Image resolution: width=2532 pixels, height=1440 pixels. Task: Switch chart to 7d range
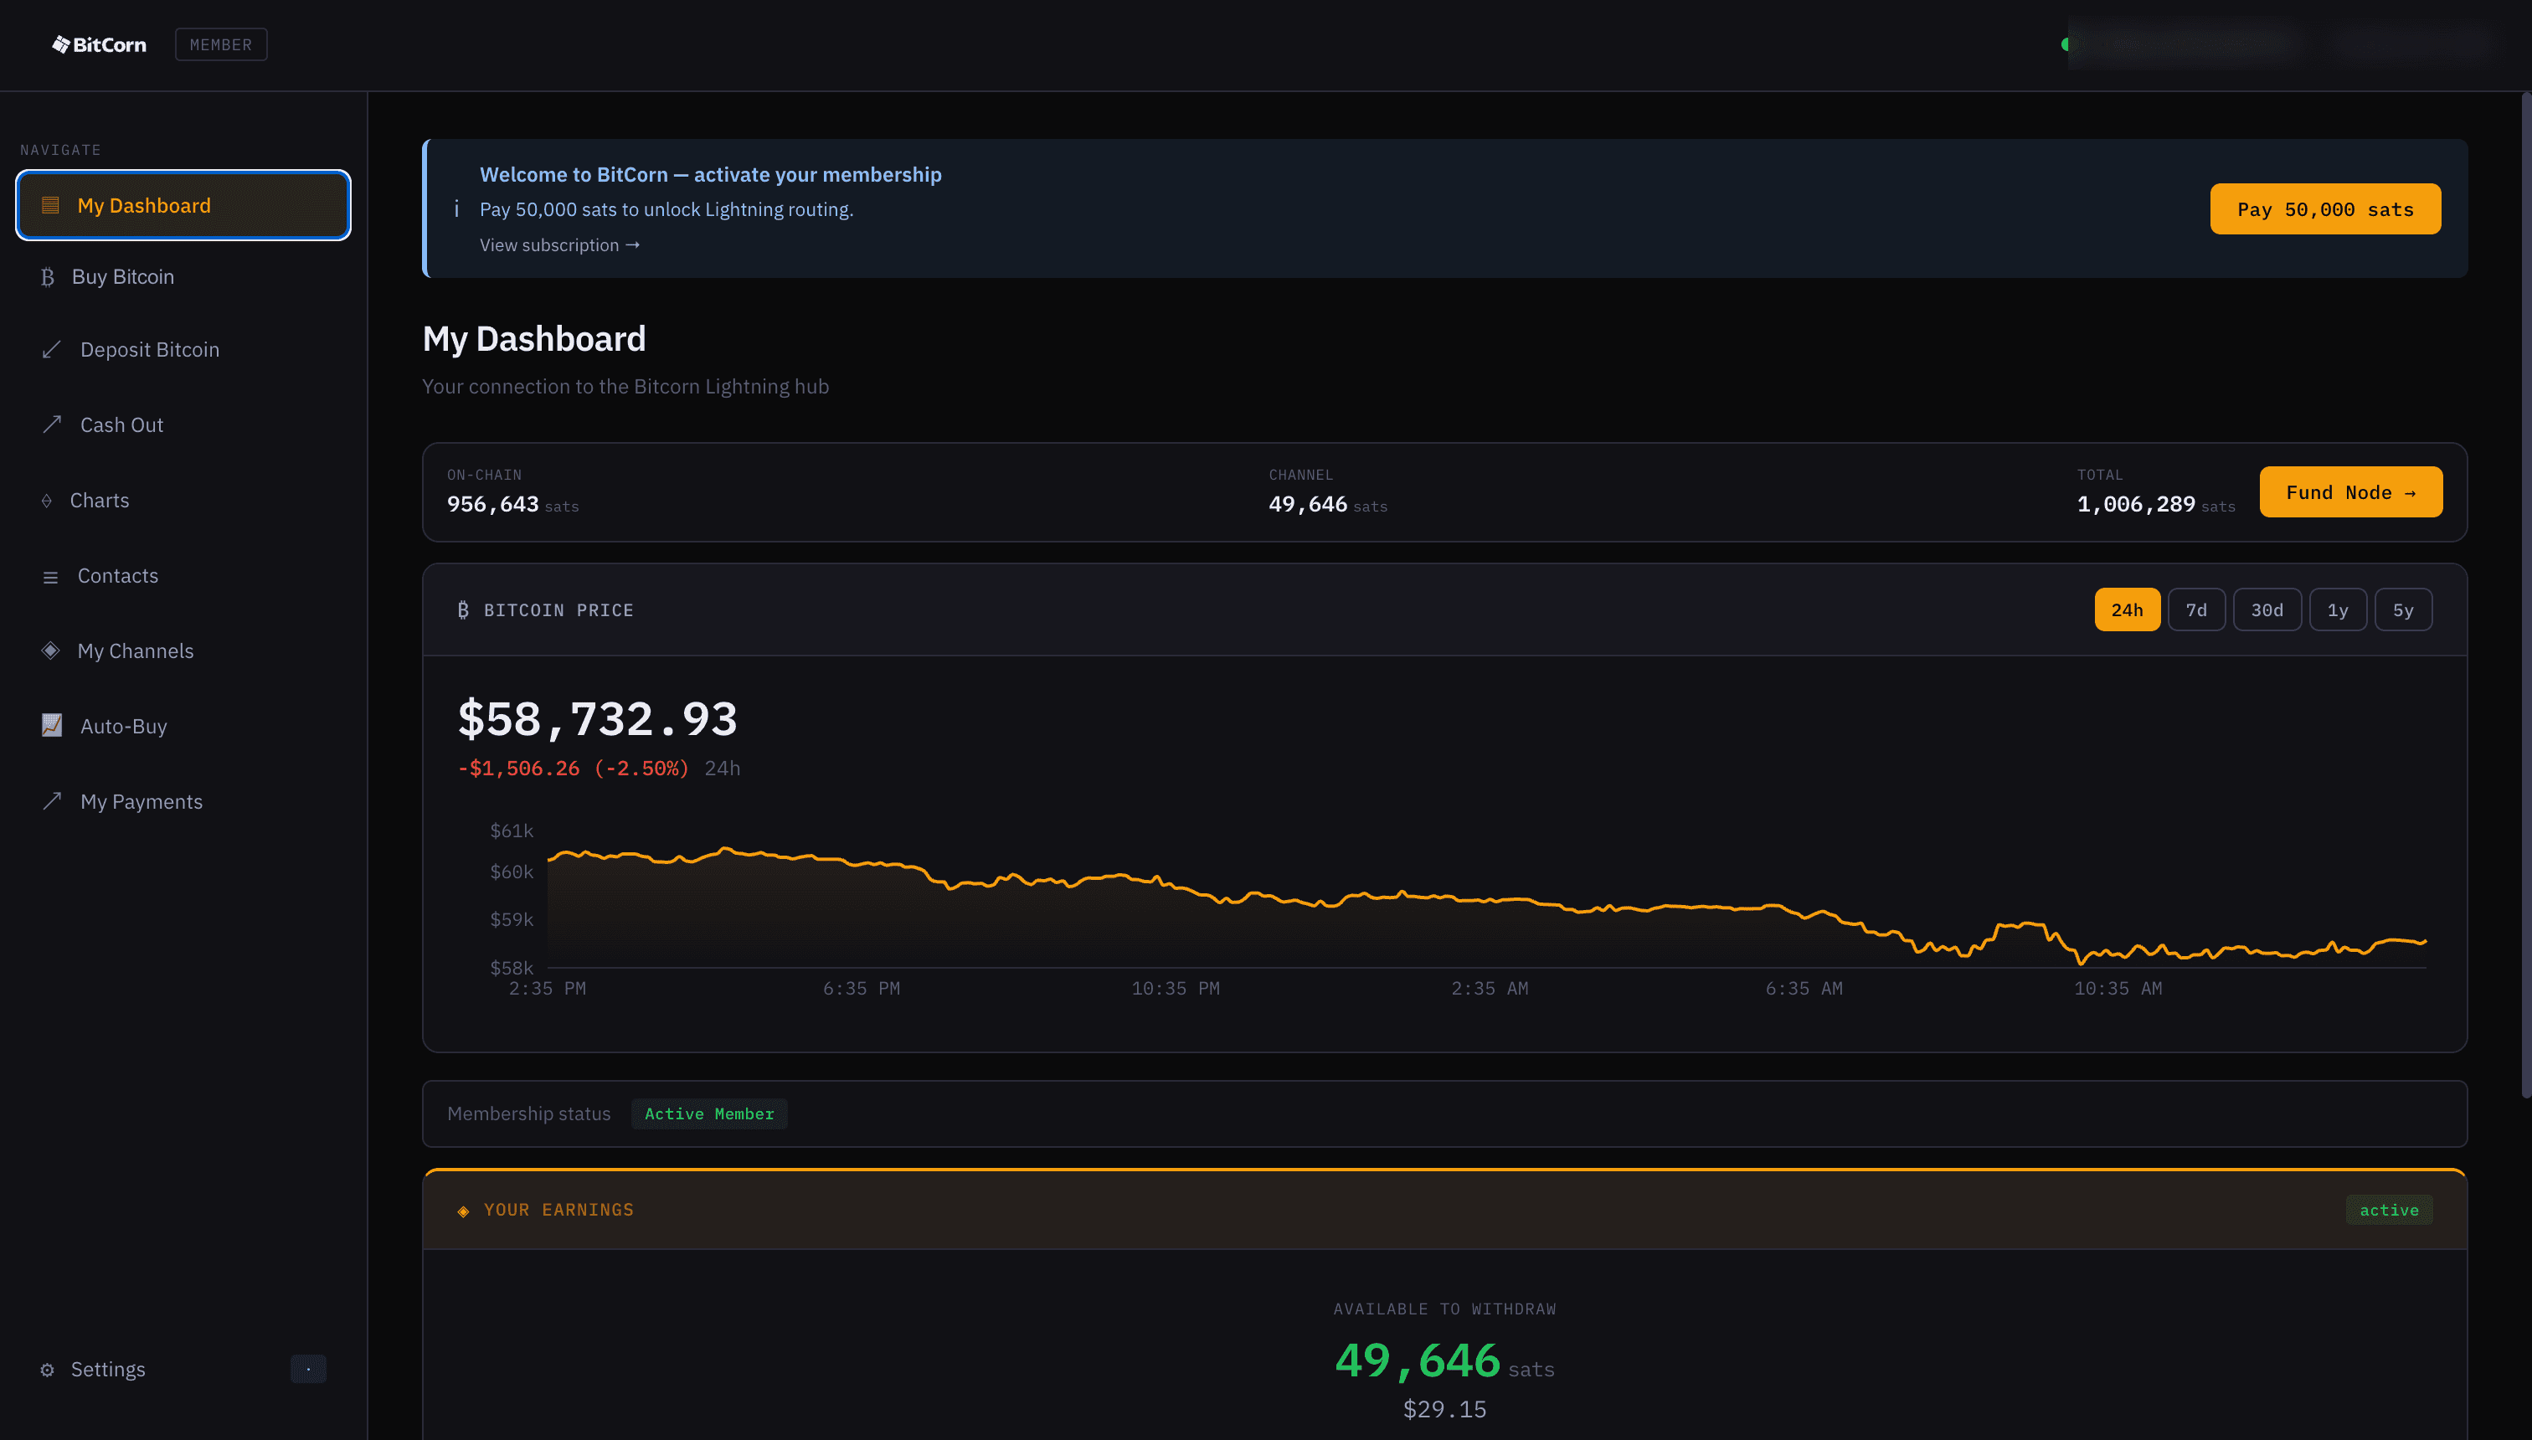[x=2195, y=610]
